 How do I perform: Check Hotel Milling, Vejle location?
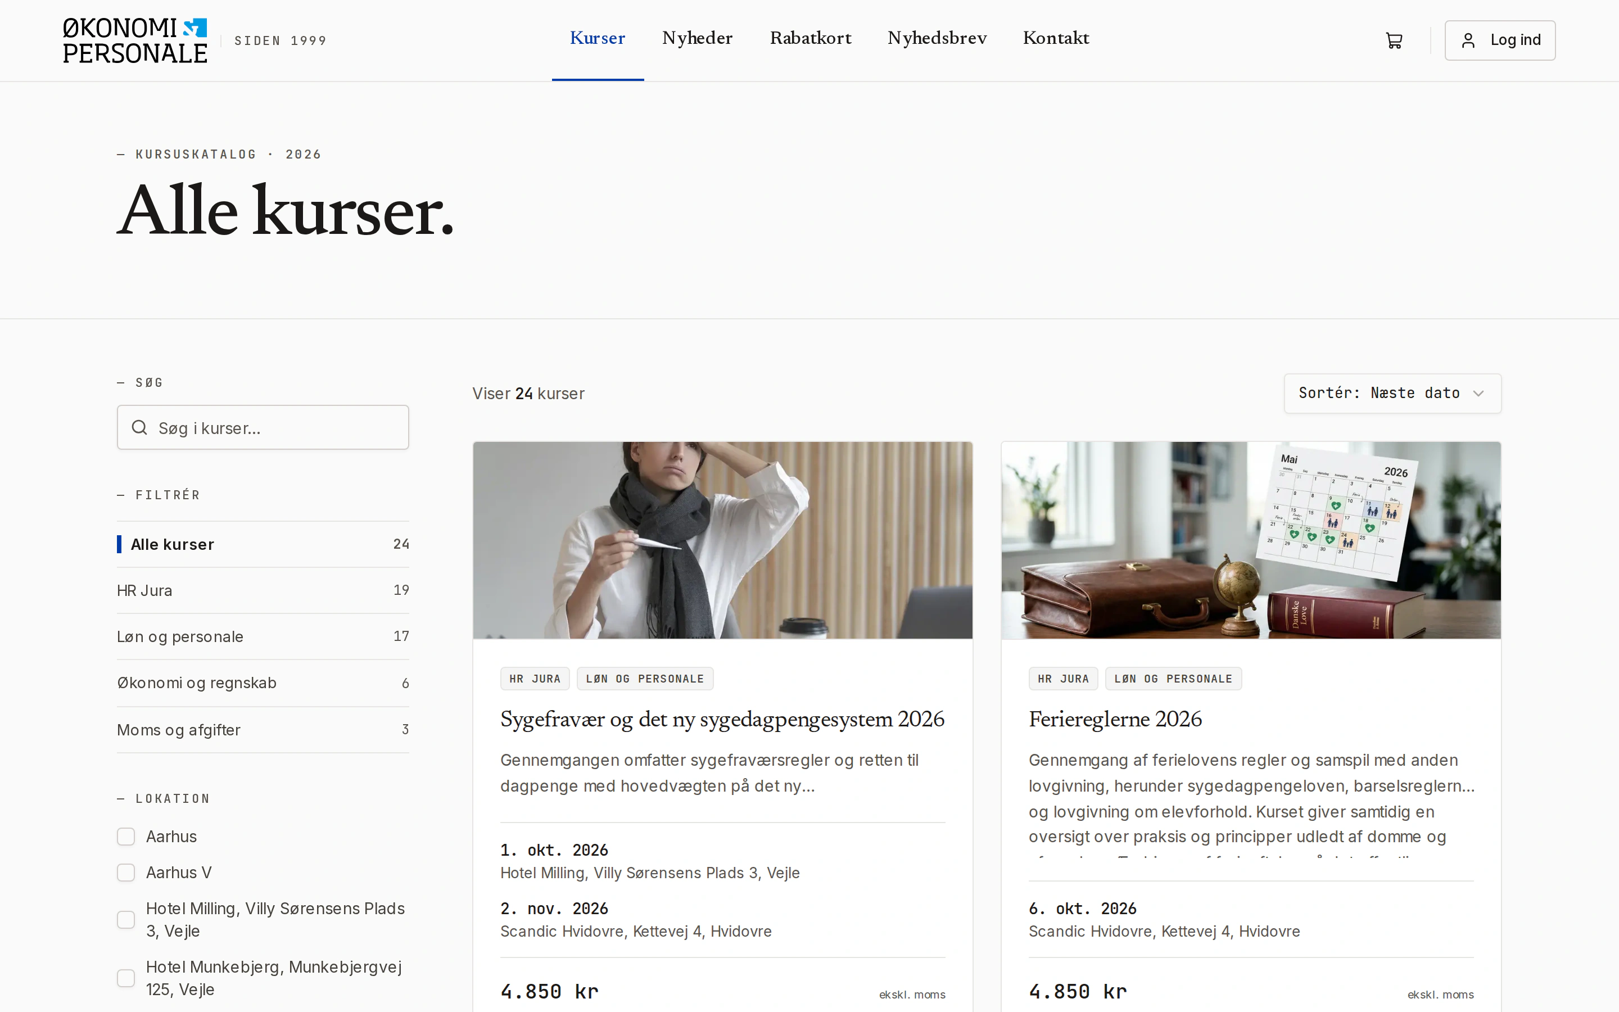coord(126,920)
